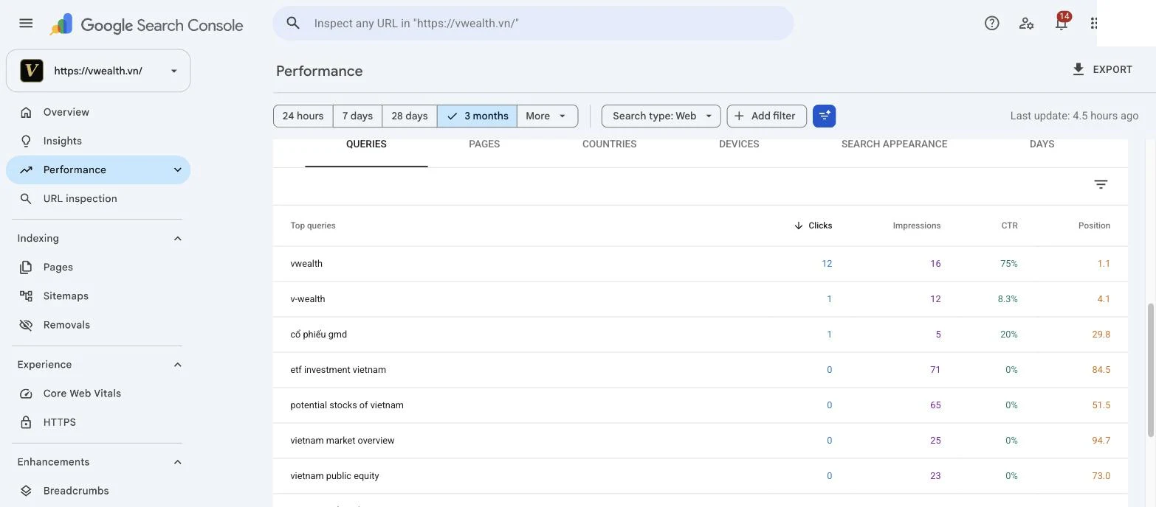Click the HTTPS padlock icon

(x=26, y=422)
